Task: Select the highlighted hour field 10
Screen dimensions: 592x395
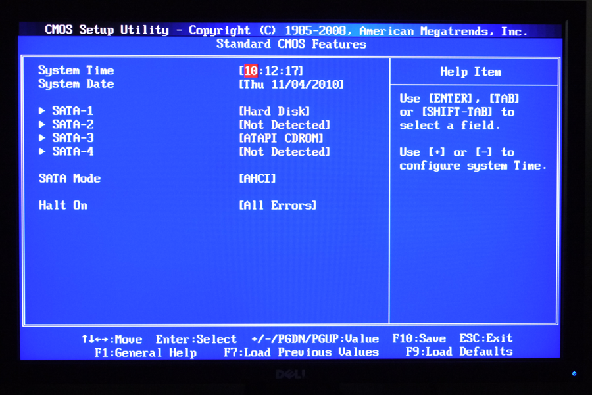Action: coord(251,70)
